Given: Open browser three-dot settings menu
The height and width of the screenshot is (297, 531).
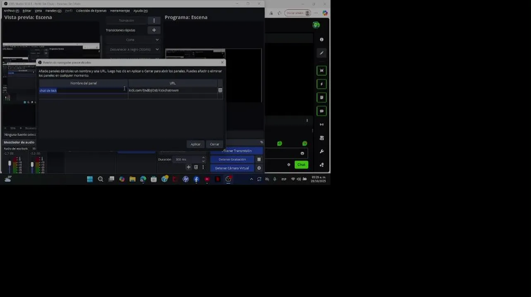Looking at the screenshot, I should (316, 13).
